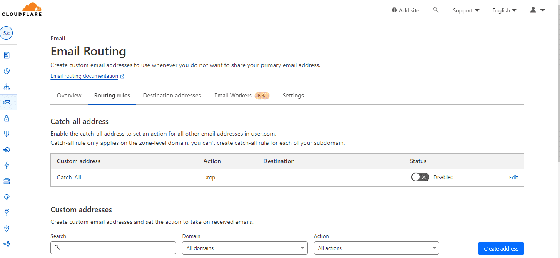Open the Support dropdown menu
Screen dimensions: 560x258
pyautogui.click(x=466, y=10)
